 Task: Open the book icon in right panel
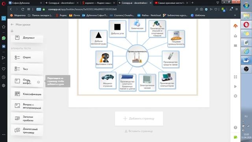pos(235,46)
